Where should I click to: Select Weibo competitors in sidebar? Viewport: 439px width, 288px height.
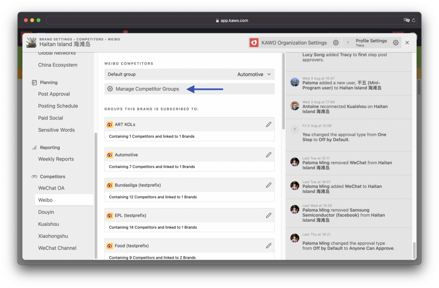click(x=64, y=200)
